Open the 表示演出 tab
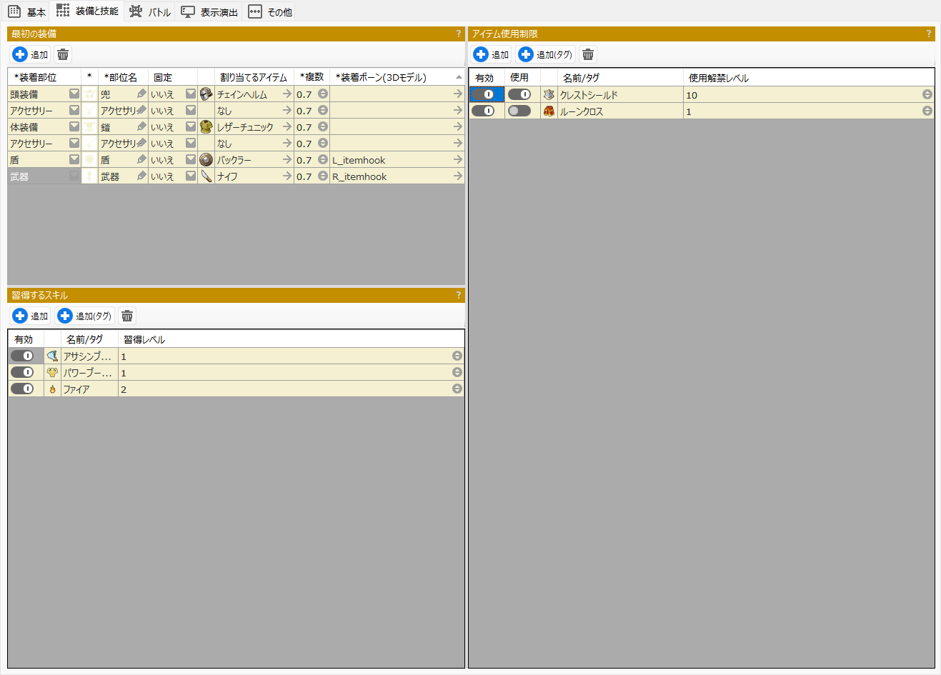Screen dimensions: 941x675 click(x=209, y=11)
